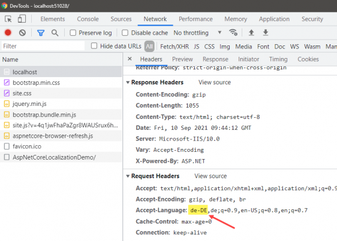
Task: Check the Hide data URLs box
Action: pos(94,46)
